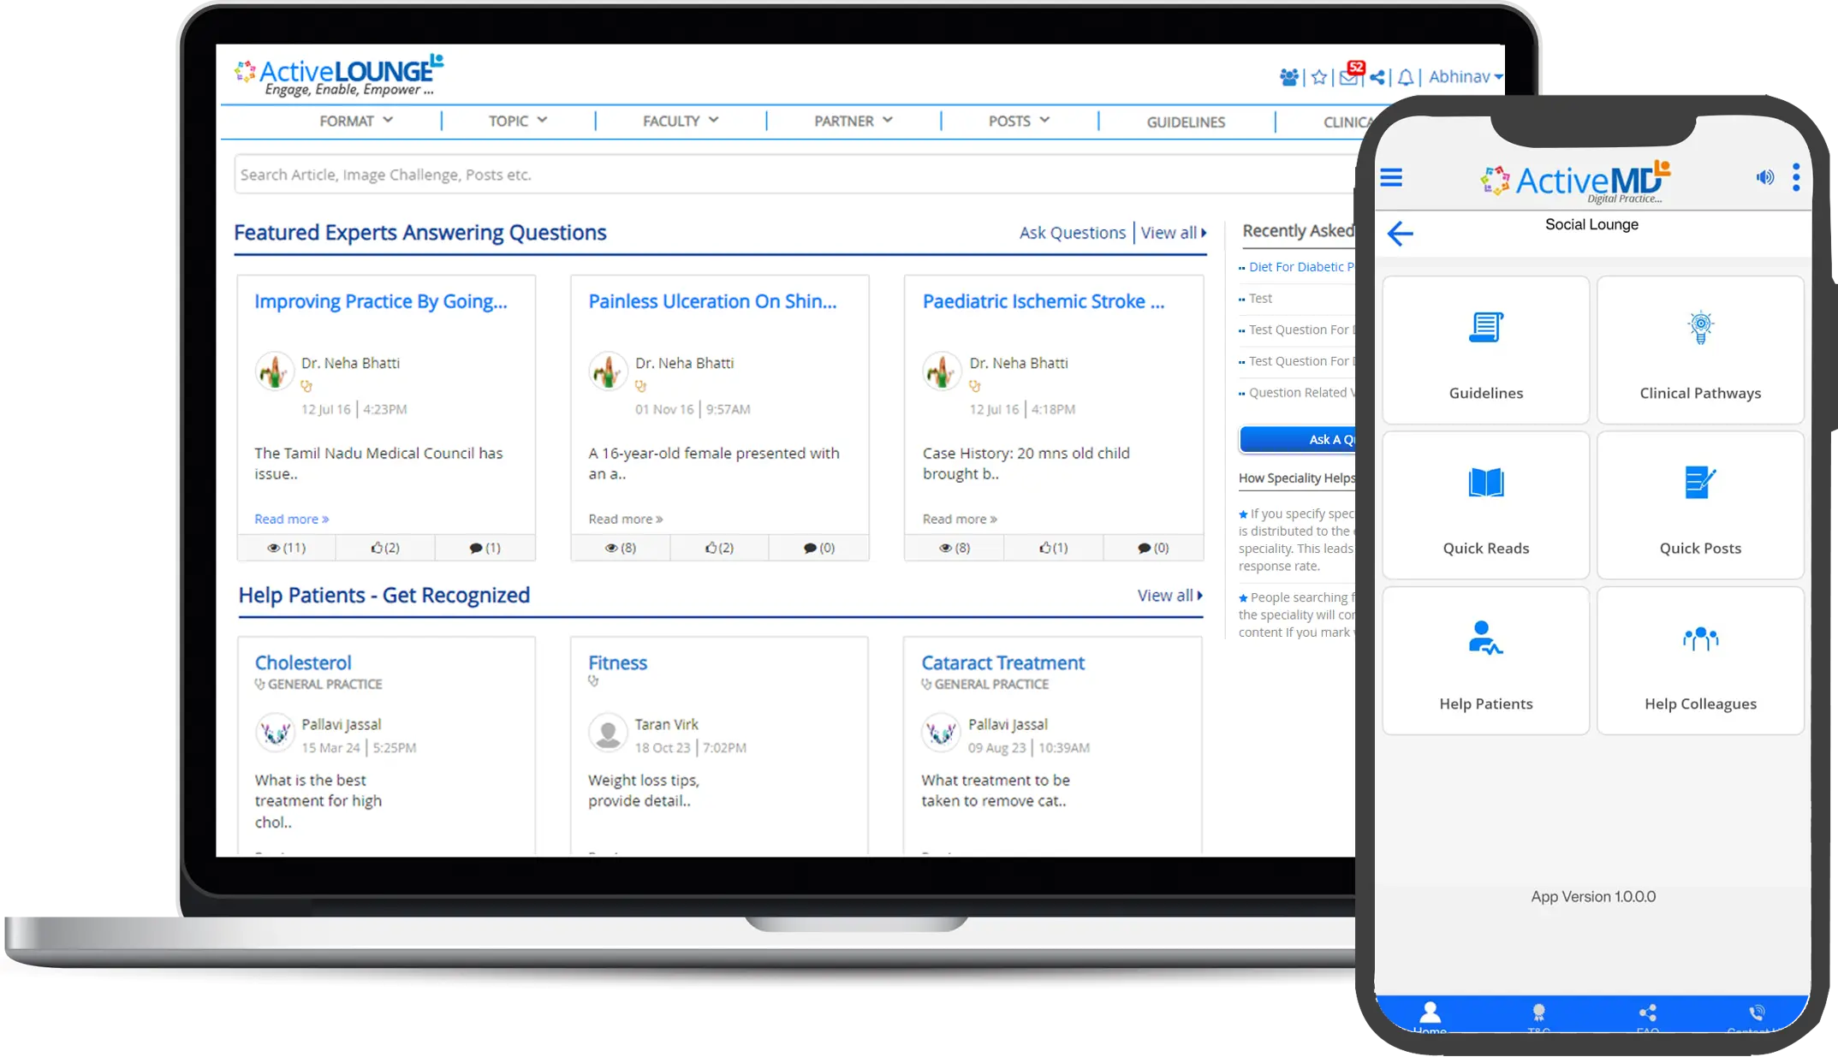Open the mail icon with badge 52
The image size is (1838, 1057).
click(1350, 76)
